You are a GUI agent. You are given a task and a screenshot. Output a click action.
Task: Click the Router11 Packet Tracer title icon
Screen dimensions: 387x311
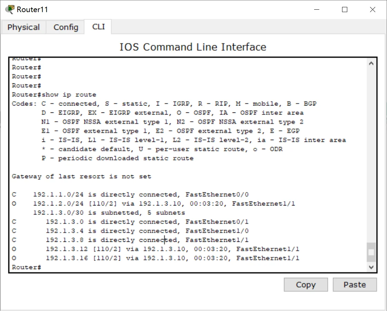click(x=10, y=9)
